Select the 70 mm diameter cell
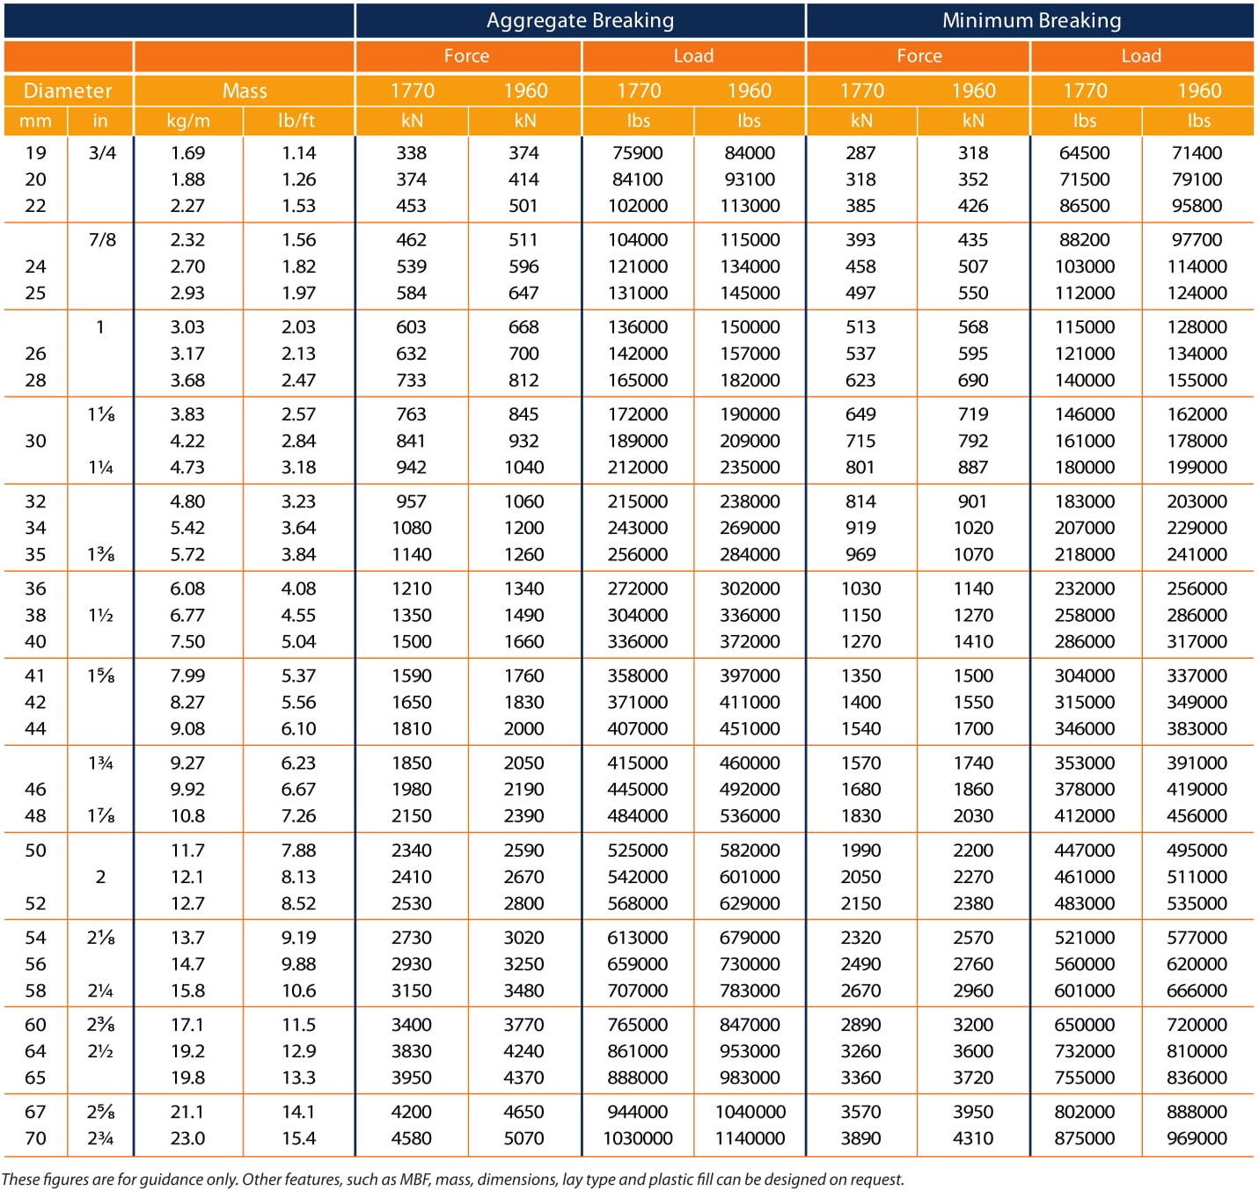The height and width of the screenshot is (1198, 1259). coord(35,1138)
